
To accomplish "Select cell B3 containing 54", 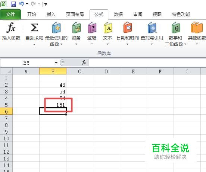I will coord(53,92).
